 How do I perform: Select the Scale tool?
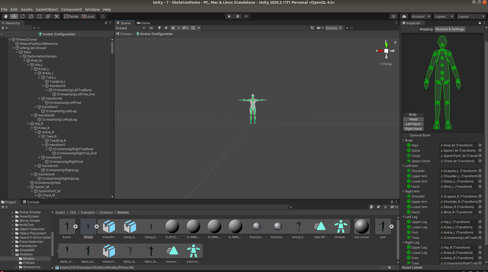[31, 16]
